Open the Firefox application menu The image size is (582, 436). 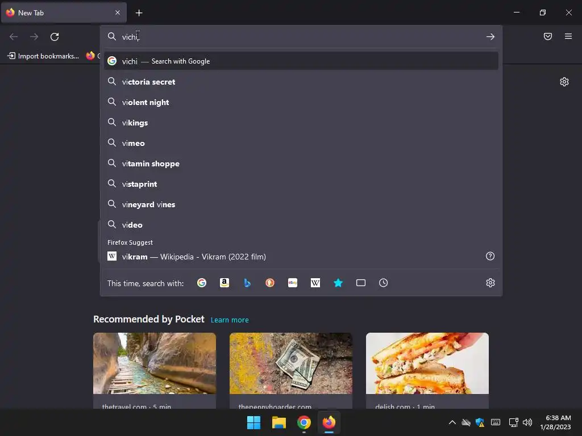point(568,36)
